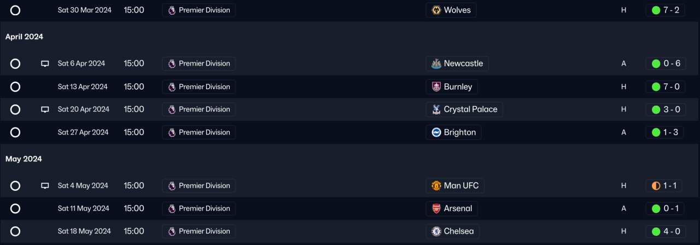Click the Wolves club badge icon
This screenshot has height=245, width=700.
click(x=436, y=10)
